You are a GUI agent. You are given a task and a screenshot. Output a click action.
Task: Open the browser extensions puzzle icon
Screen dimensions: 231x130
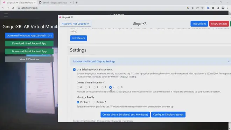click(213, 8)
